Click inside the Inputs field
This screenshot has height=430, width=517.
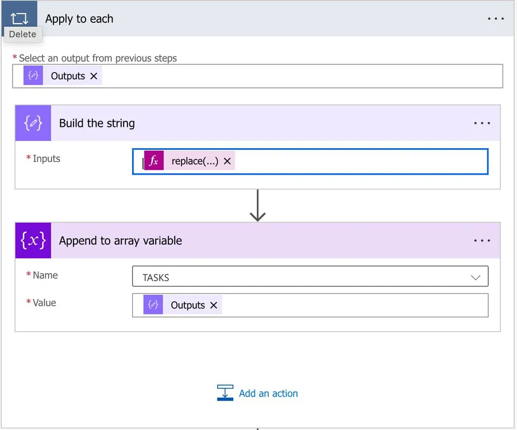356,161
